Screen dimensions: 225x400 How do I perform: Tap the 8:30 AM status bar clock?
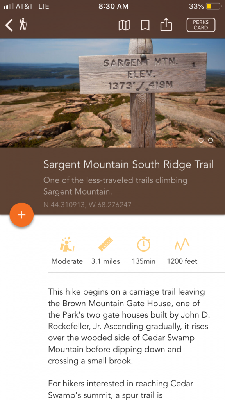pyautogui.click(x=114, y=6)
